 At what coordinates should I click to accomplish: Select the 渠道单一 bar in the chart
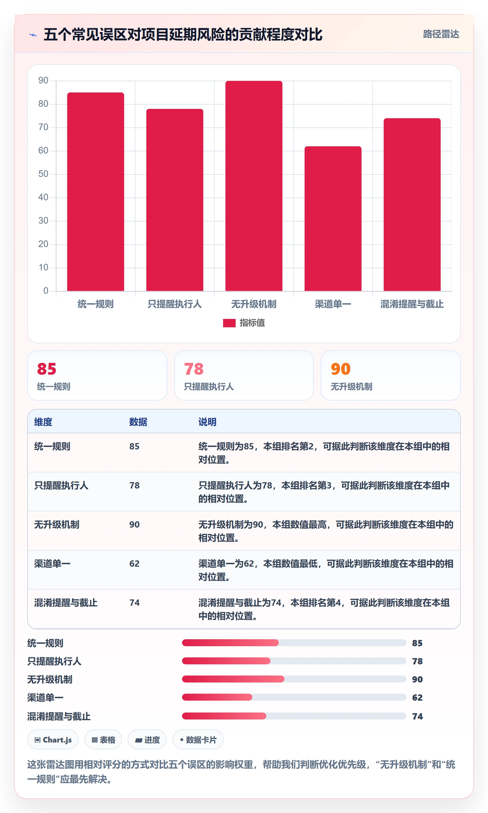pos(333,218)
